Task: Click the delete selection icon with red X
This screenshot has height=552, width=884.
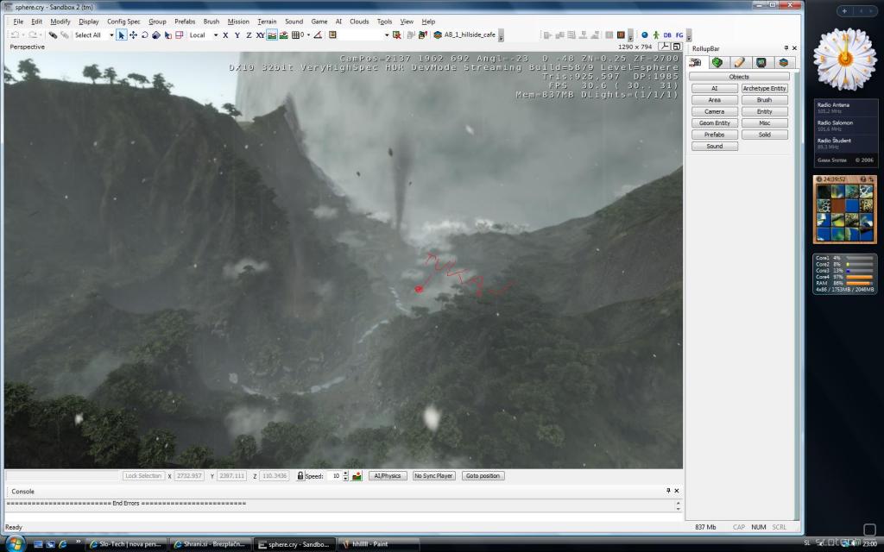Action: 397,34
